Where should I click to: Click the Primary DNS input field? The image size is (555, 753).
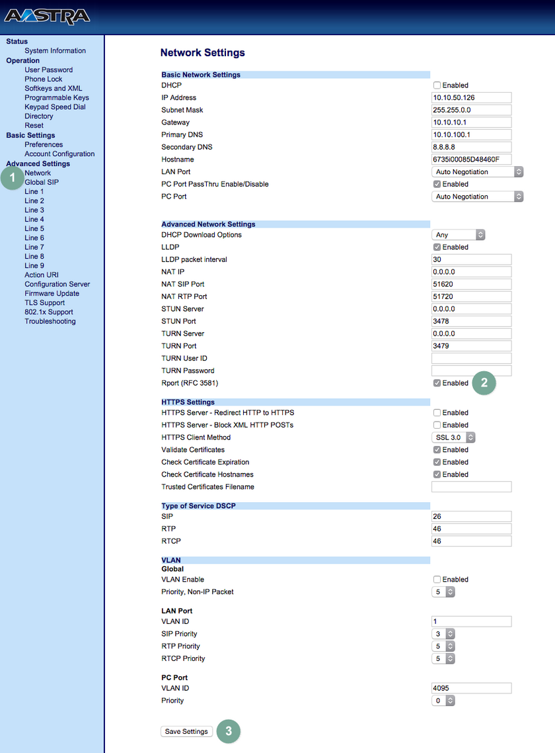(x=471, y=134)
